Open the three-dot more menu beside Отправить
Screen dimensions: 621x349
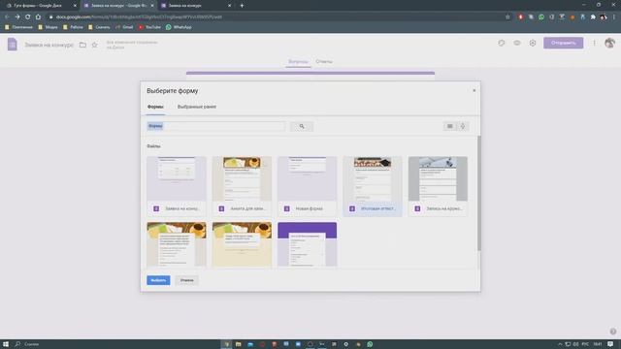point(594,43)
